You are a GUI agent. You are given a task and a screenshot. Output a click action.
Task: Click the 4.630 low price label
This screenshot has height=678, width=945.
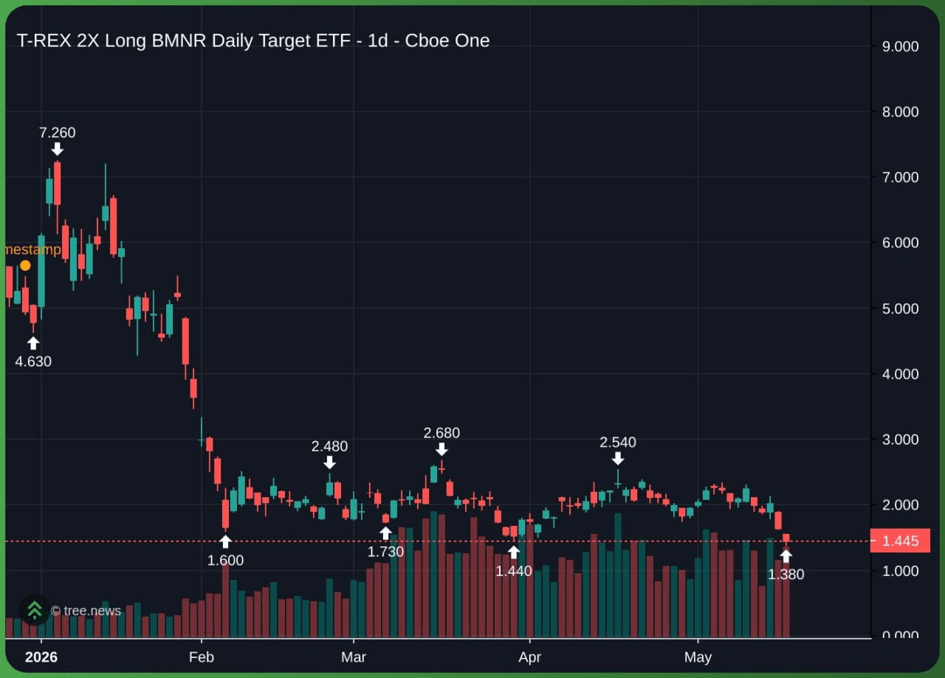click(x=33, y=361)
